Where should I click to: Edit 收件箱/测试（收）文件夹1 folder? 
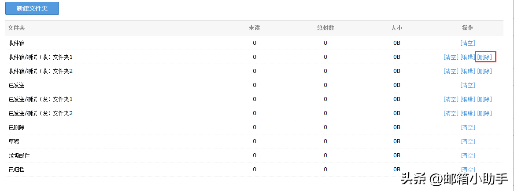point(467,57)
